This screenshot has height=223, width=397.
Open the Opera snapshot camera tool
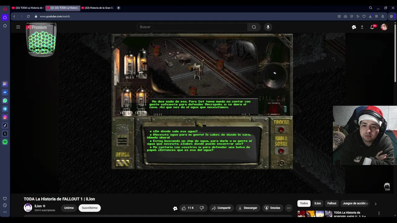[346, 16]
